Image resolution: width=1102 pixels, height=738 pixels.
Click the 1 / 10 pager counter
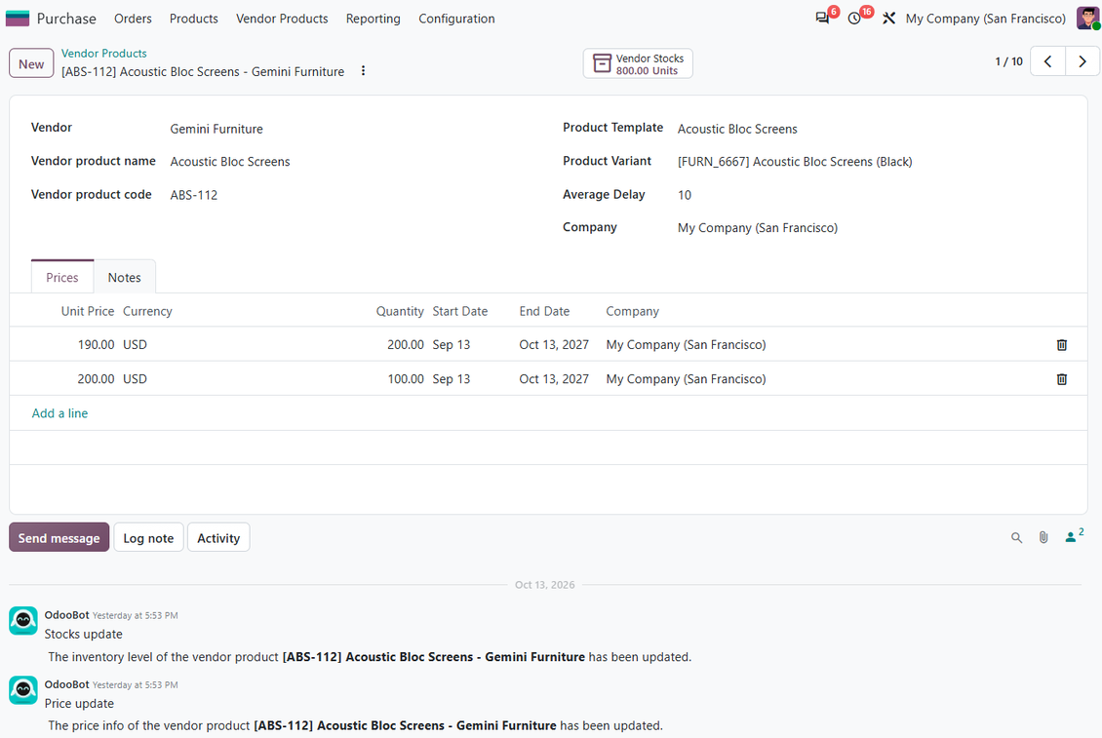pos(1008,61)
